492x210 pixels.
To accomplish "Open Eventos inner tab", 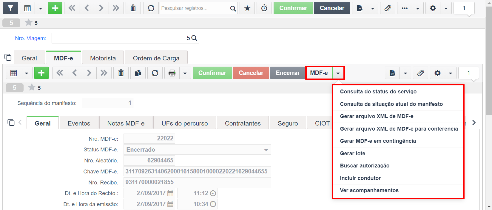I will click(x=79, y=123).
